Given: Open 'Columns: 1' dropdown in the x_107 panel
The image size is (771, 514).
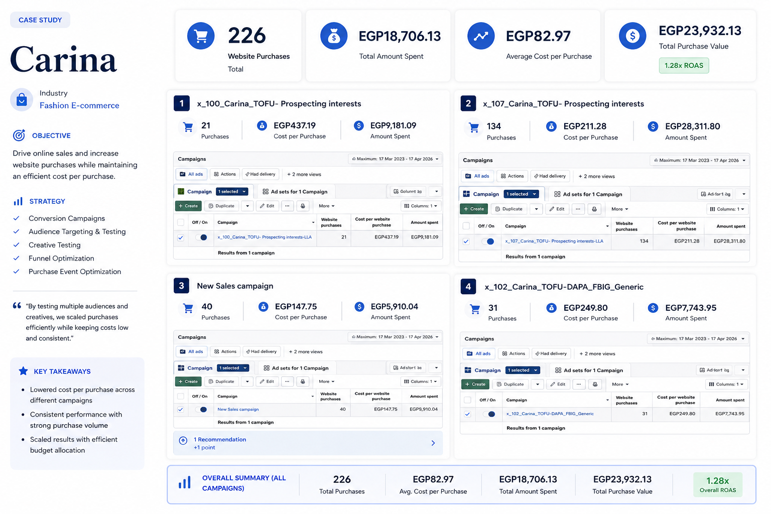Looking at the screenshot, I should 727,209.
